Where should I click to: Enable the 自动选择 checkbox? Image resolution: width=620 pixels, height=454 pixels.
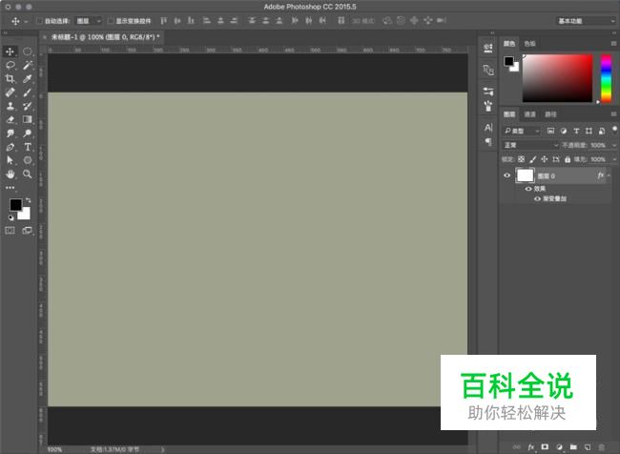pos(39,20)
